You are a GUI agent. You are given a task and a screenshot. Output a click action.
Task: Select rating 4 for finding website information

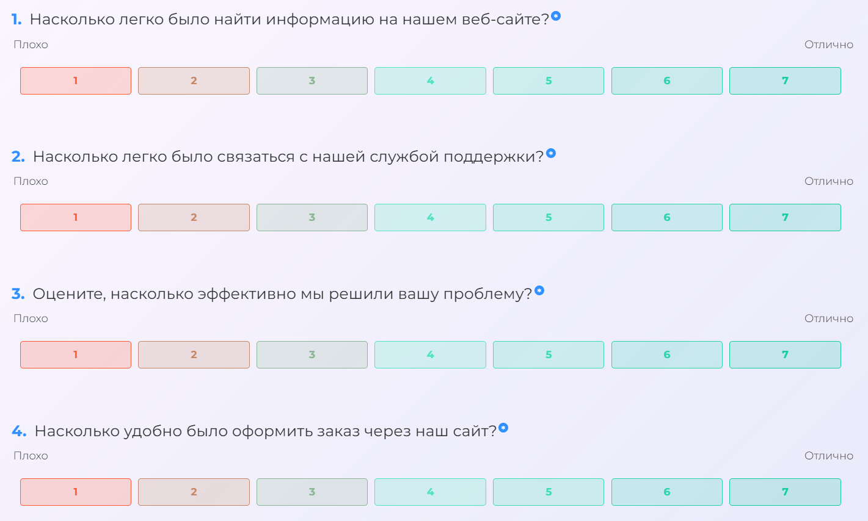[430, 81]
